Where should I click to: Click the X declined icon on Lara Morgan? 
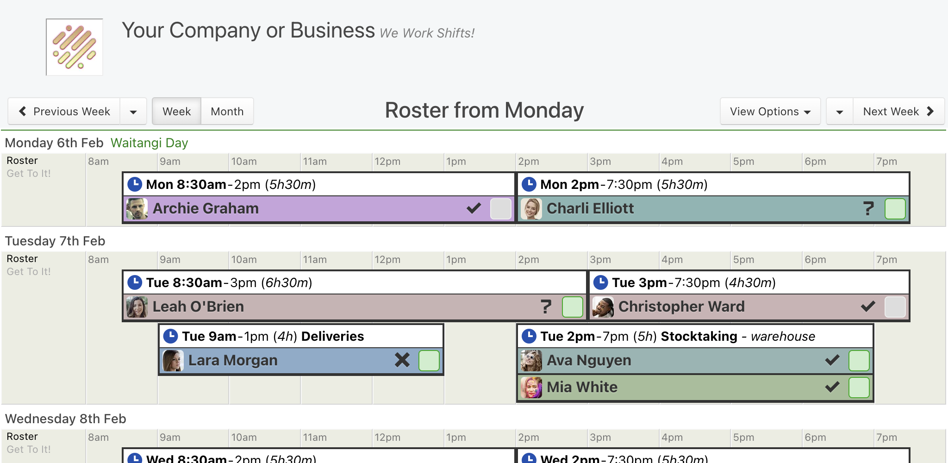[x=402, y=360]
